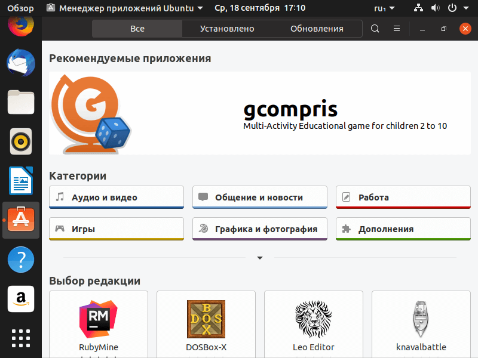Open the Аудио и видео category
The height and width of the screenshot is (358, 478).
tap(117, 197)
